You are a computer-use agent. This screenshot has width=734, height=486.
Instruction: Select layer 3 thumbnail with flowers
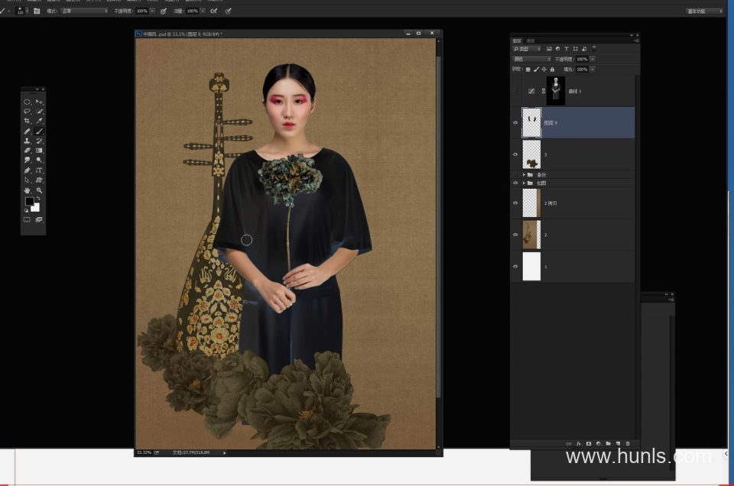pos(532,154)
